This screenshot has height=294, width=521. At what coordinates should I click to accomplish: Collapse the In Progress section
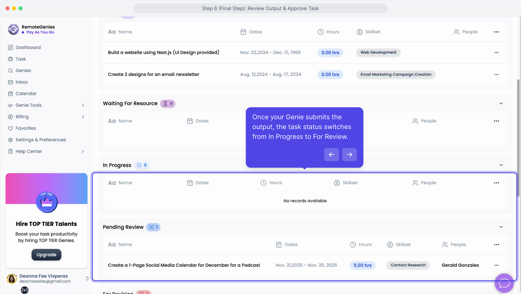[x=501, y=165]
